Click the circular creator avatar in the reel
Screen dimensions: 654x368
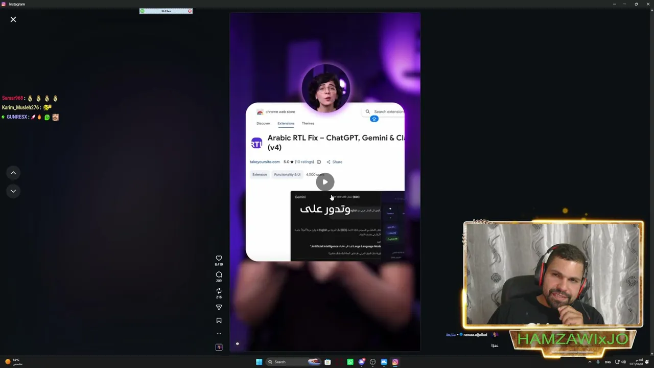point(325,88)
